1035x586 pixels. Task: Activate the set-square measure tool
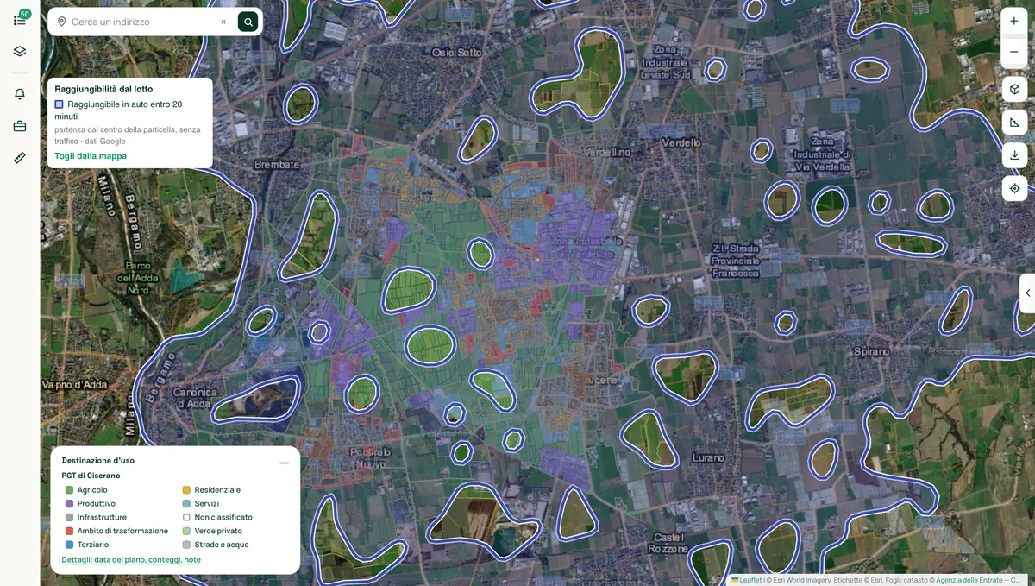(1014, 123)
